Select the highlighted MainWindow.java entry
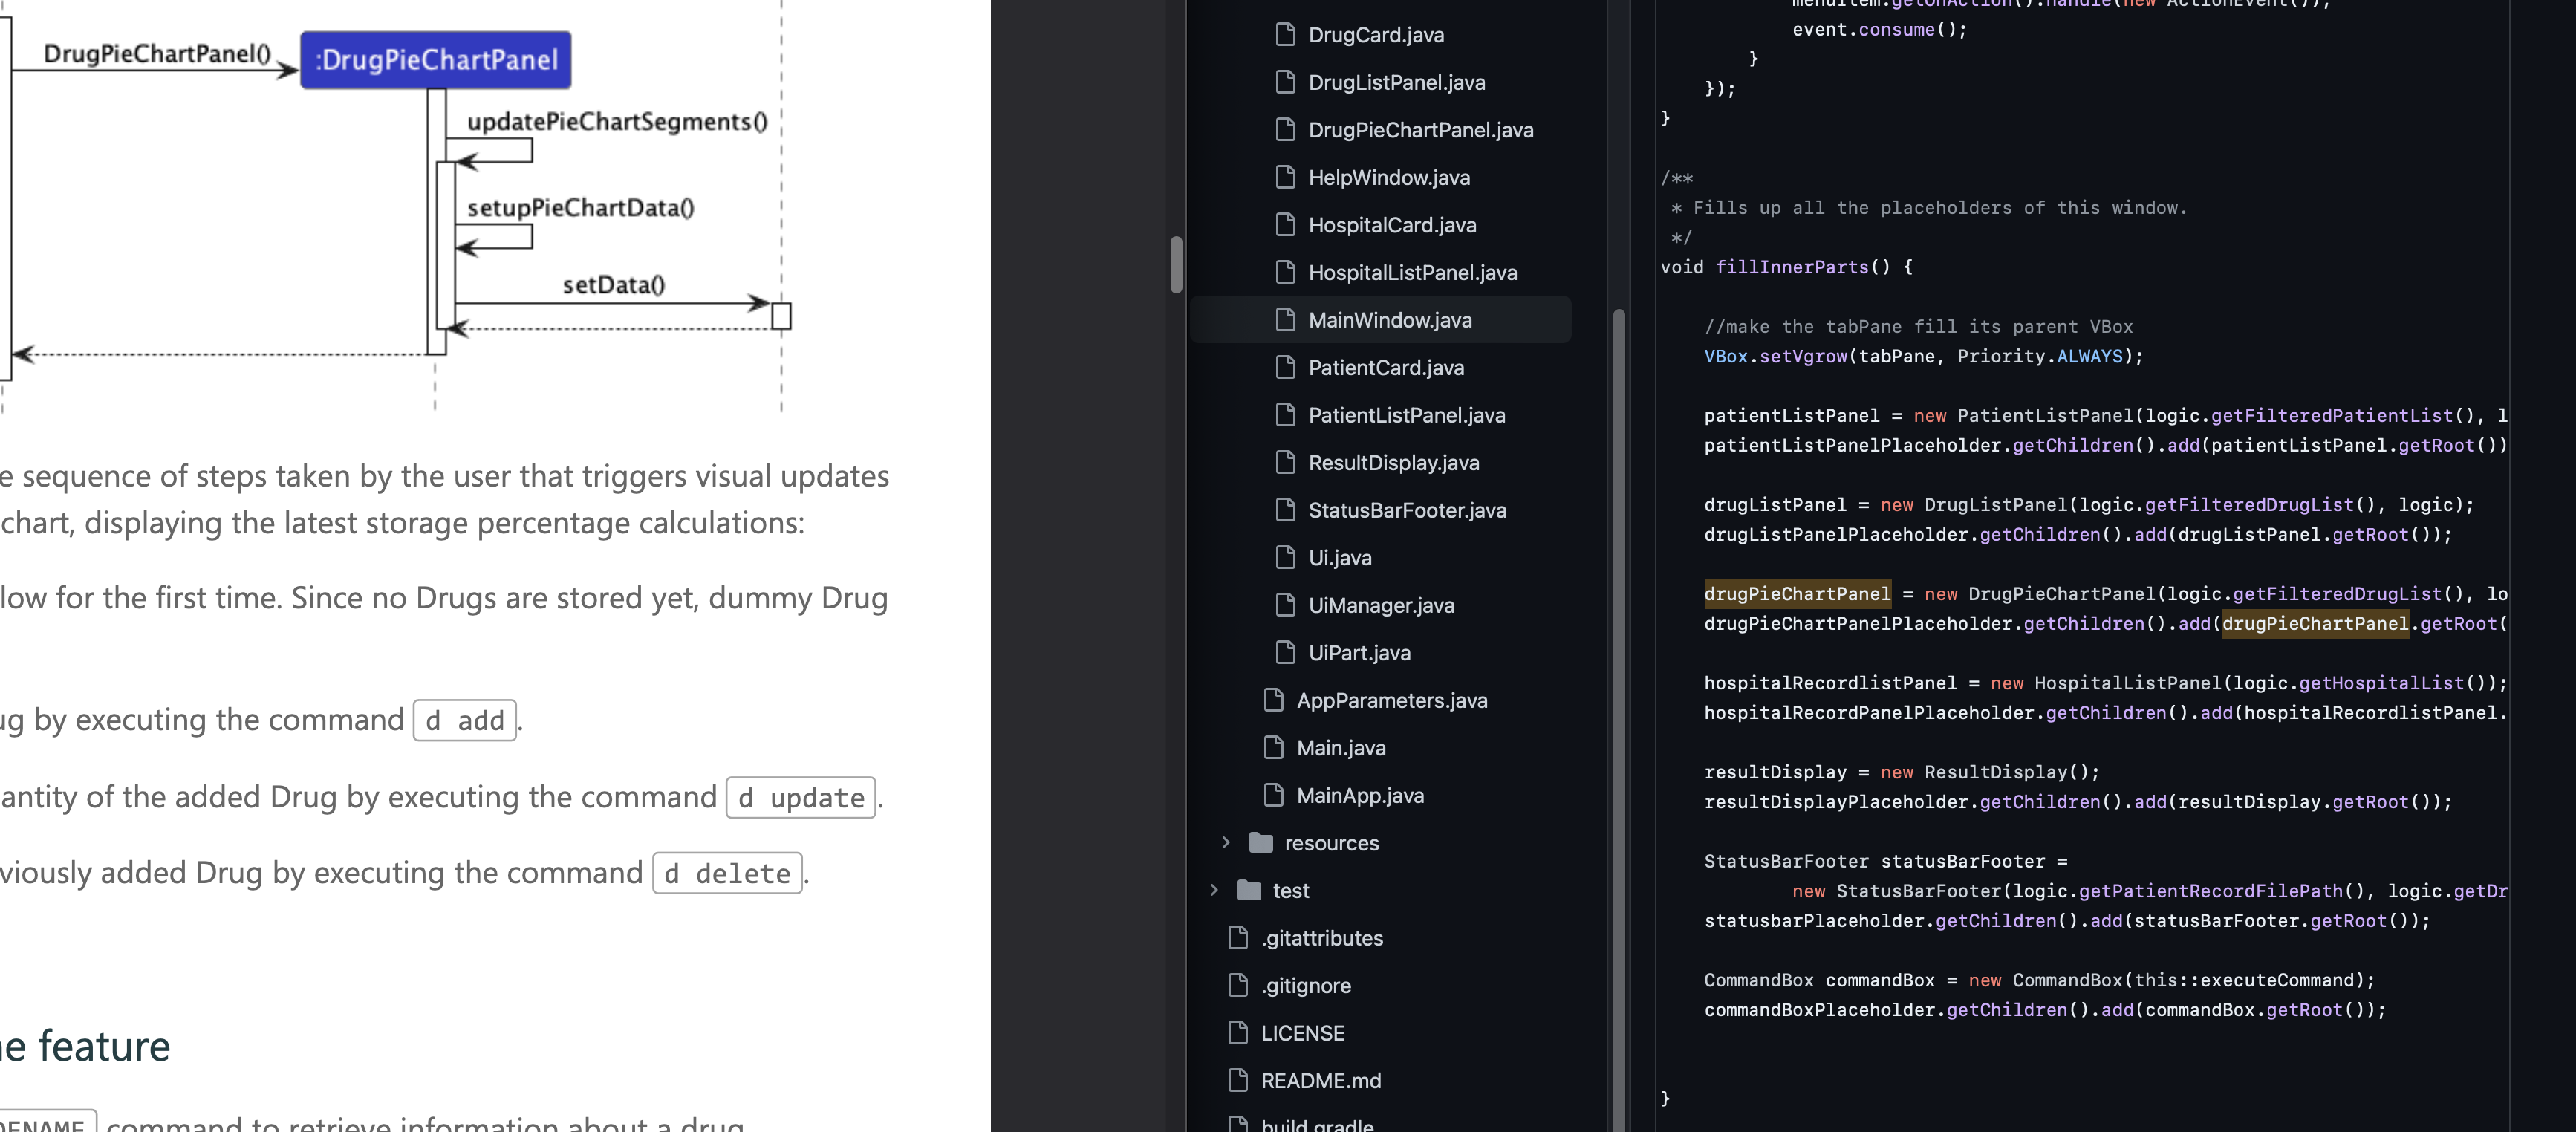 1389,320
